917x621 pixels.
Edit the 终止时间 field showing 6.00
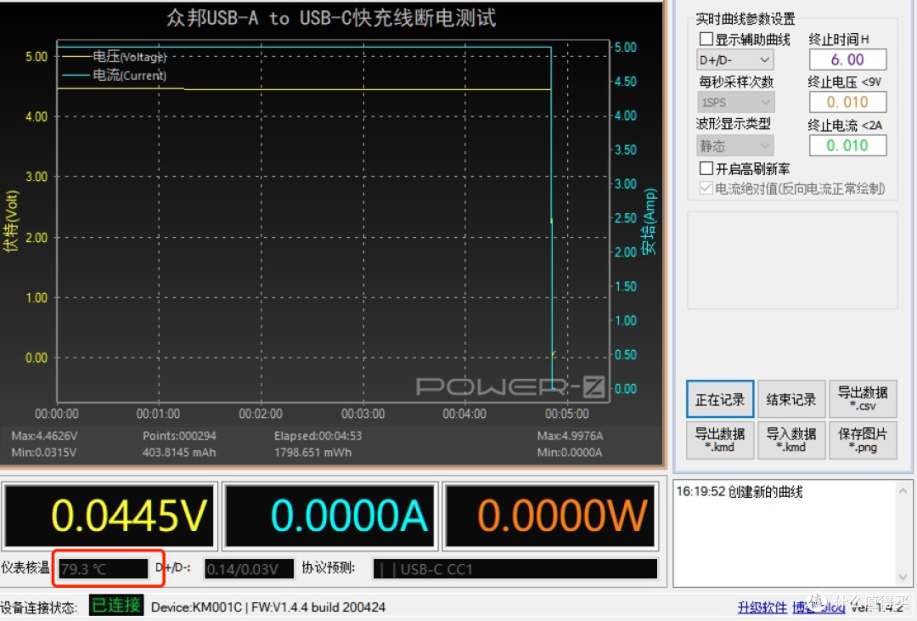coord(847,59)
